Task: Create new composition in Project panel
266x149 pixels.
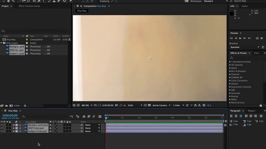Action: tap(11, 106)
